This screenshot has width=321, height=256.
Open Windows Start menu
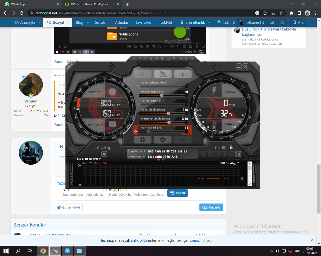pos(6,251)
